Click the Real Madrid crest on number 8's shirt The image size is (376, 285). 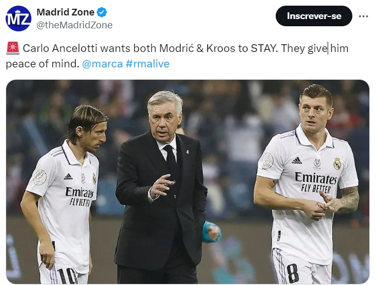pos(337,164)
